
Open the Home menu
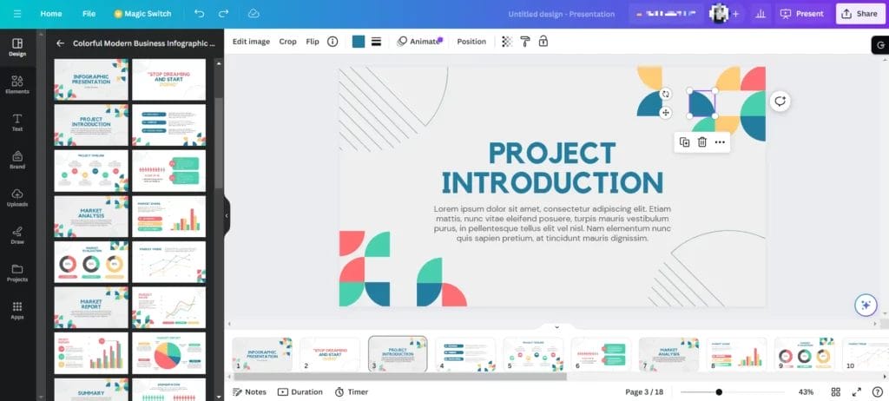[x=51, y=14]
